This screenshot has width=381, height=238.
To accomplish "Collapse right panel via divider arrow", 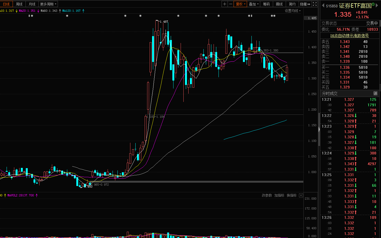I will pyautogui.click(x=319, y=129).
